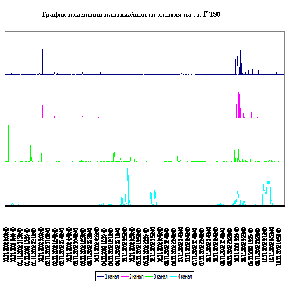Click the last x-axis label 10.11.2002 14:59:40
Screen dimensions: 289x285
279,247
